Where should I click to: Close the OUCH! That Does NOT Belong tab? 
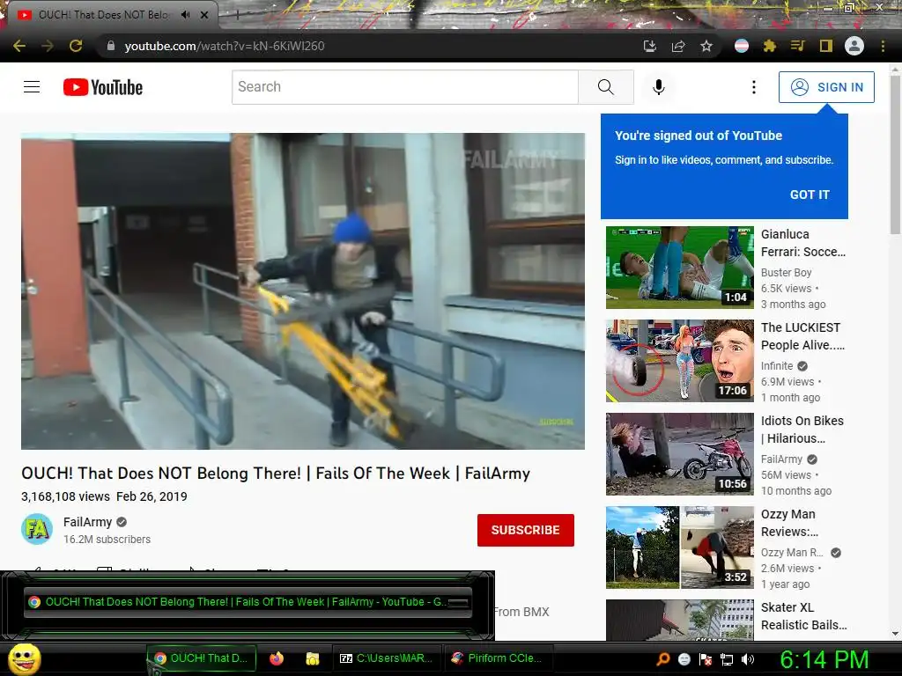point(204,15)
